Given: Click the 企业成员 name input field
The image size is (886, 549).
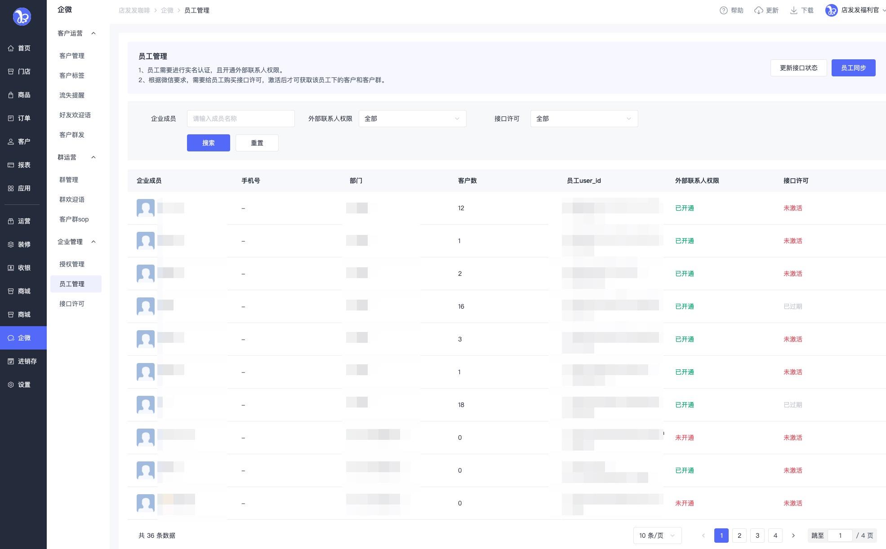Looking at the screenshot, I should coord(240,119).
